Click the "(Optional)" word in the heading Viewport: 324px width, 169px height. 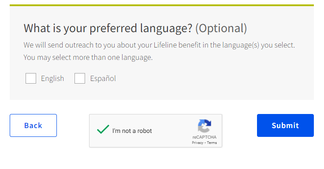click(221, 29)
